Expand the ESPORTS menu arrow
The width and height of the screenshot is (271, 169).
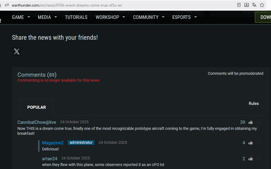point(196,17)
